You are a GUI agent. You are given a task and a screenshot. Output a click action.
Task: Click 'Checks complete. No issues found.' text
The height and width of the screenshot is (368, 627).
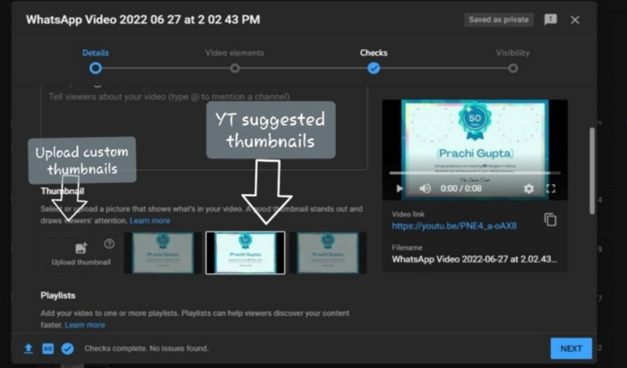coord(146,348)
